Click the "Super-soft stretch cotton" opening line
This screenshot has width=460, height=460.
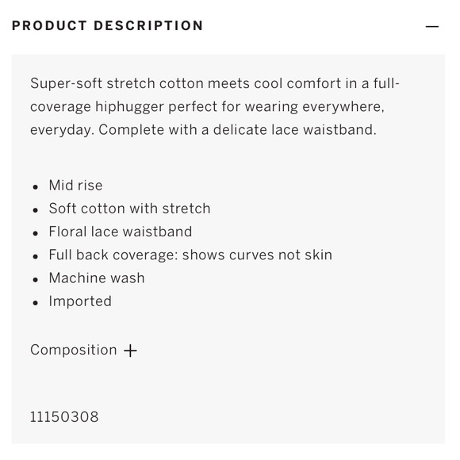(215, 83)
